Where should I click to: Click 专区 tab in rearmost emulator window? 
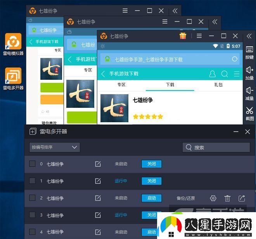tap(58, 50)
